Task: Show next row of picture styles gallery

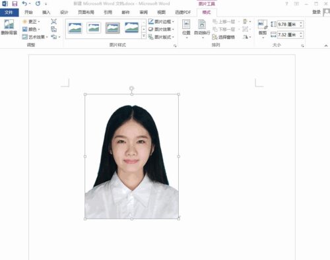Action: click(x=144, y=29)
